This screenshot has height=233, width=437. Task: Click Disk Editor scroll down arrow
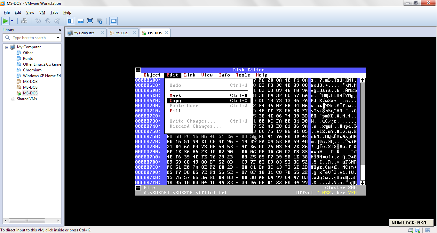(x=362, y=183)
